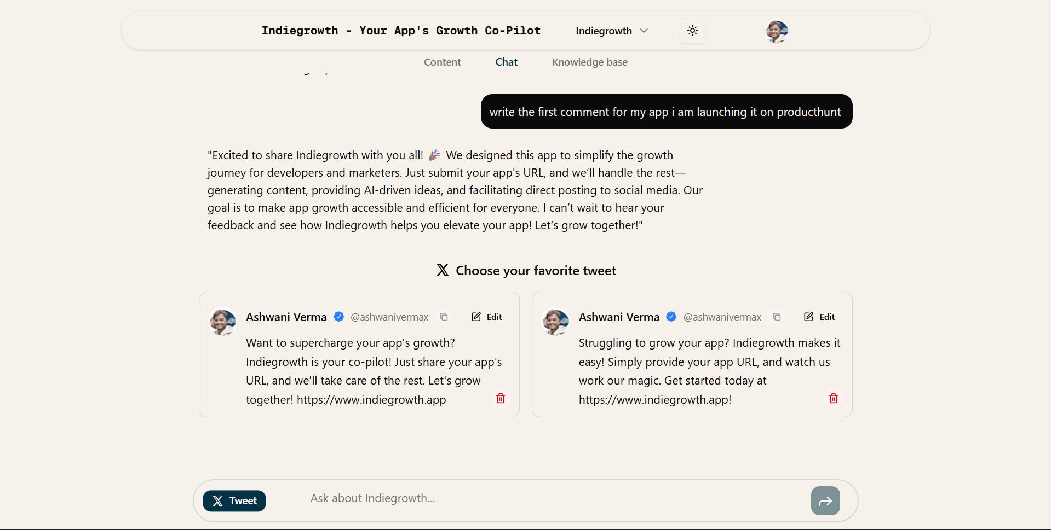This screenshot has width=1051, height=530.
Task: Delete the second tweet using trash icon
Action: [834, 398]
